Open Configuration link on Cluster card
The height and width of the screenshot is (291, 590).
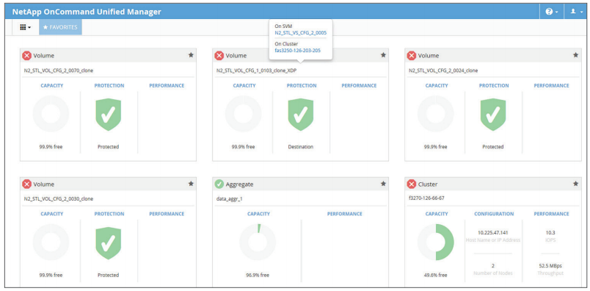tap(494, 214)
